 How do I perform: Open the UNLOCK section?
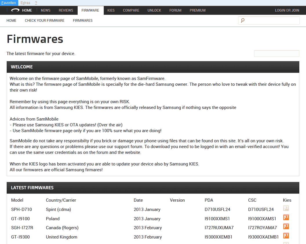(154, 10)
